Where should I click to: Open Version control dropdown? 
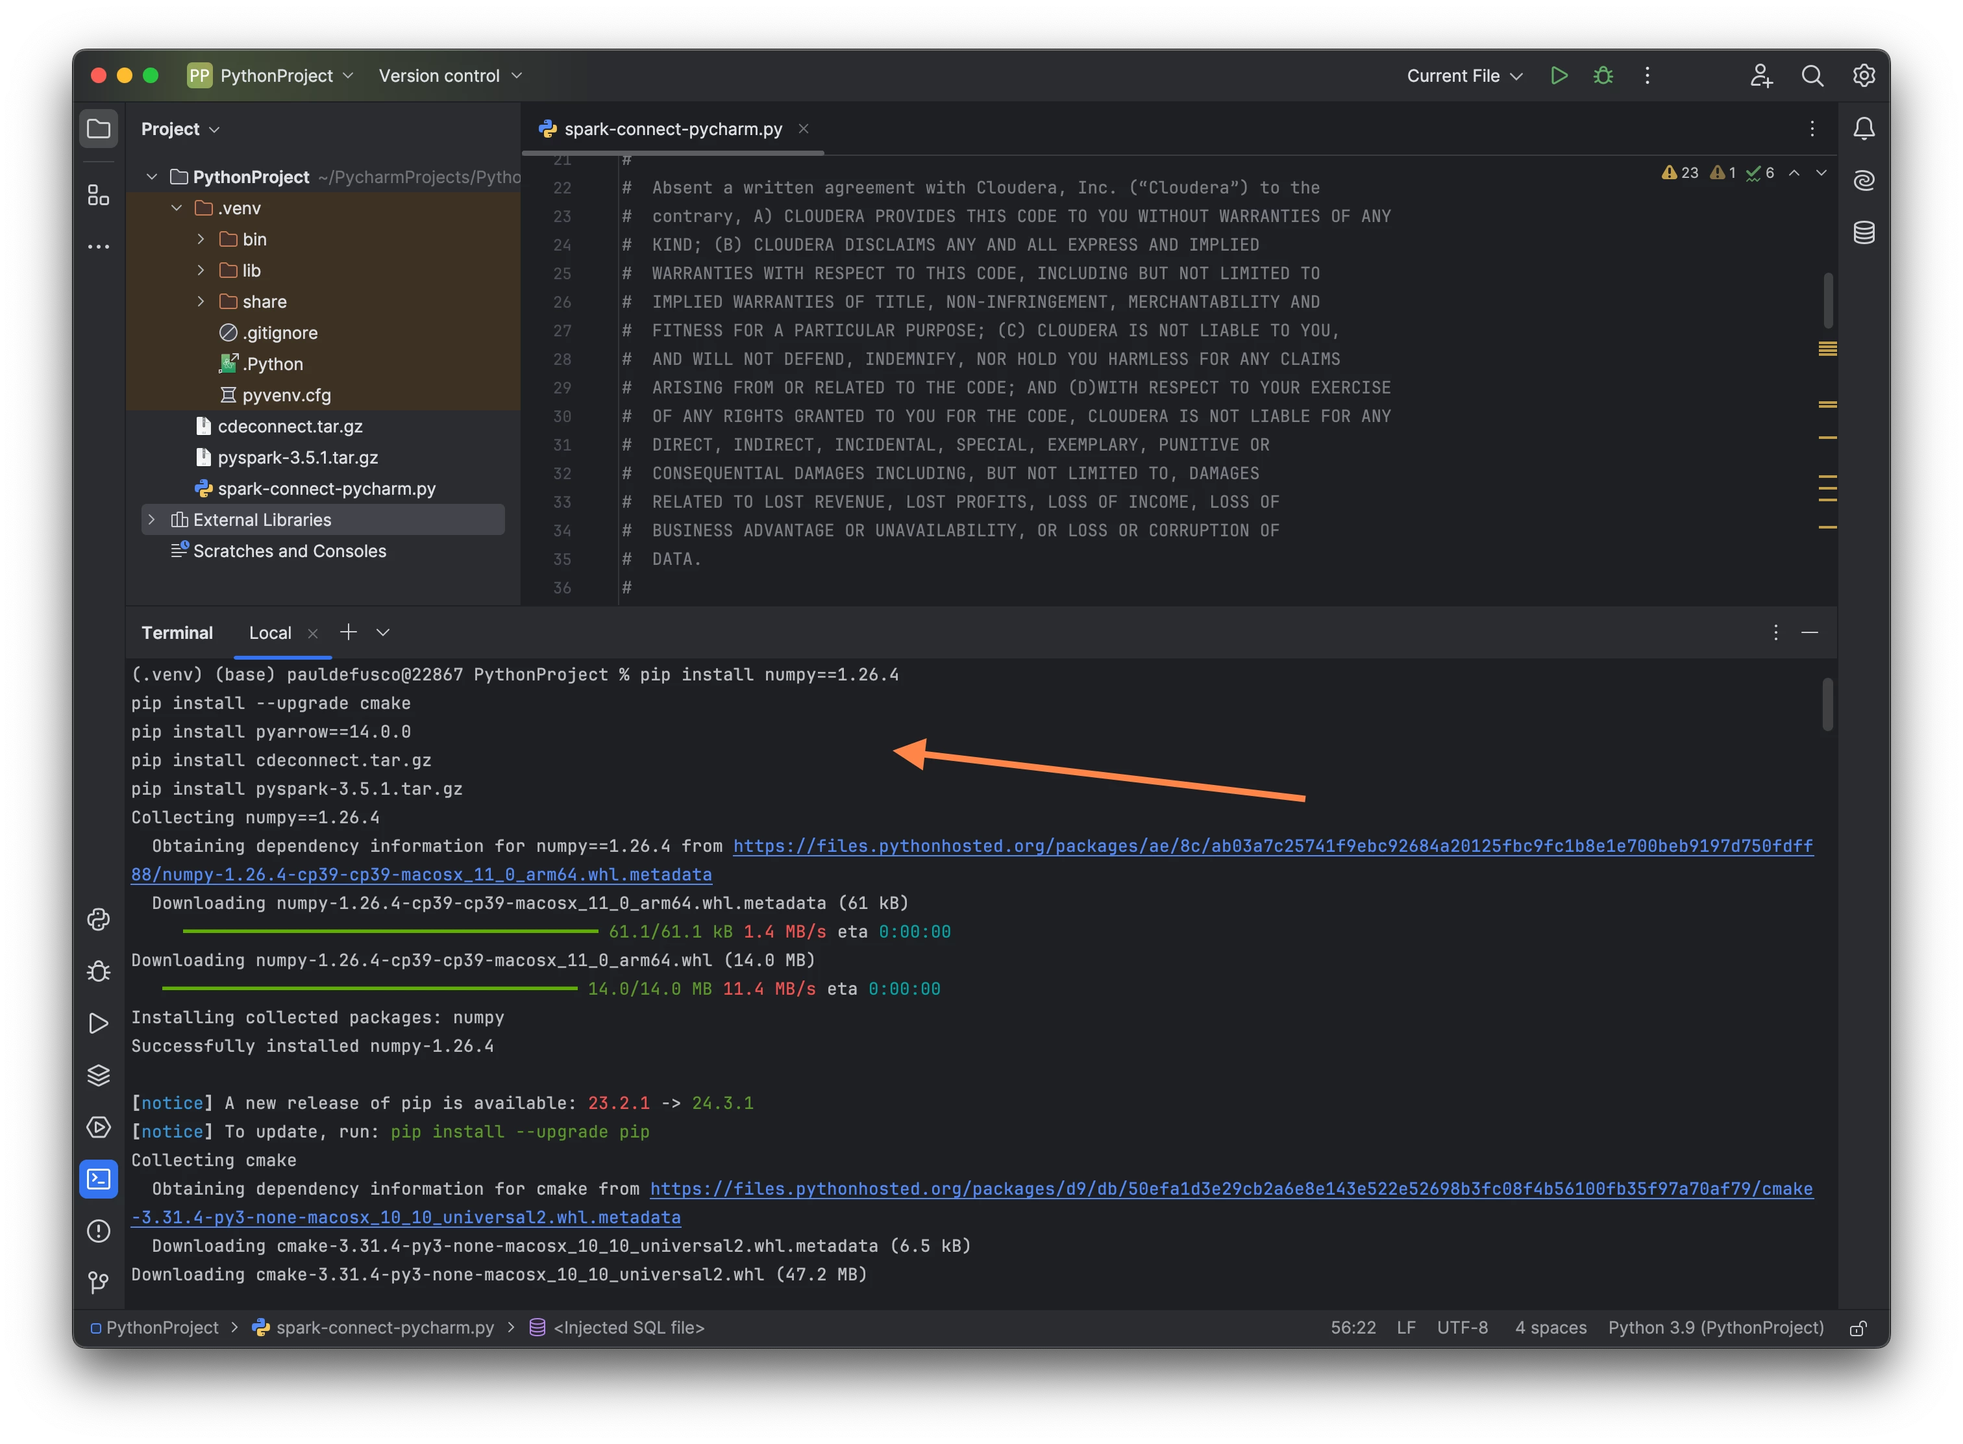coord(450,76)
